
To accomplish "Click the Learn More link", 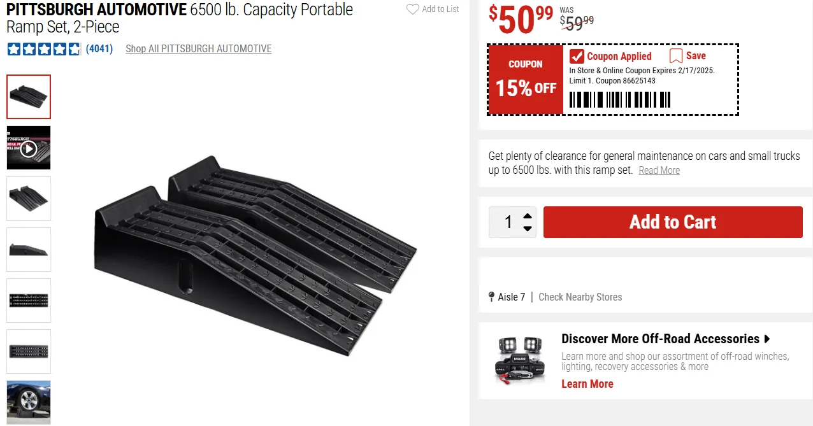I will (x=587, y=384).
